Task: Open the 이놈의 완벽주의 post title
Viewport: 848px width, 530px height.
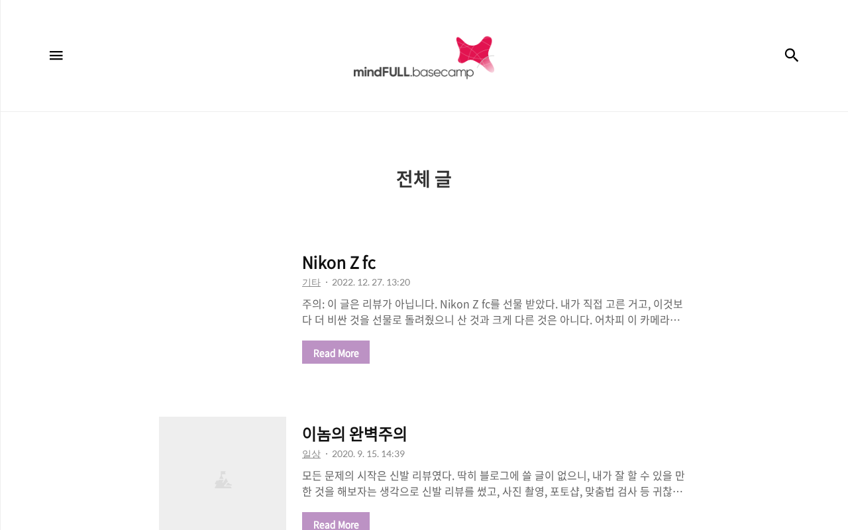Action: pyautogui.click(x=354, y=434)
